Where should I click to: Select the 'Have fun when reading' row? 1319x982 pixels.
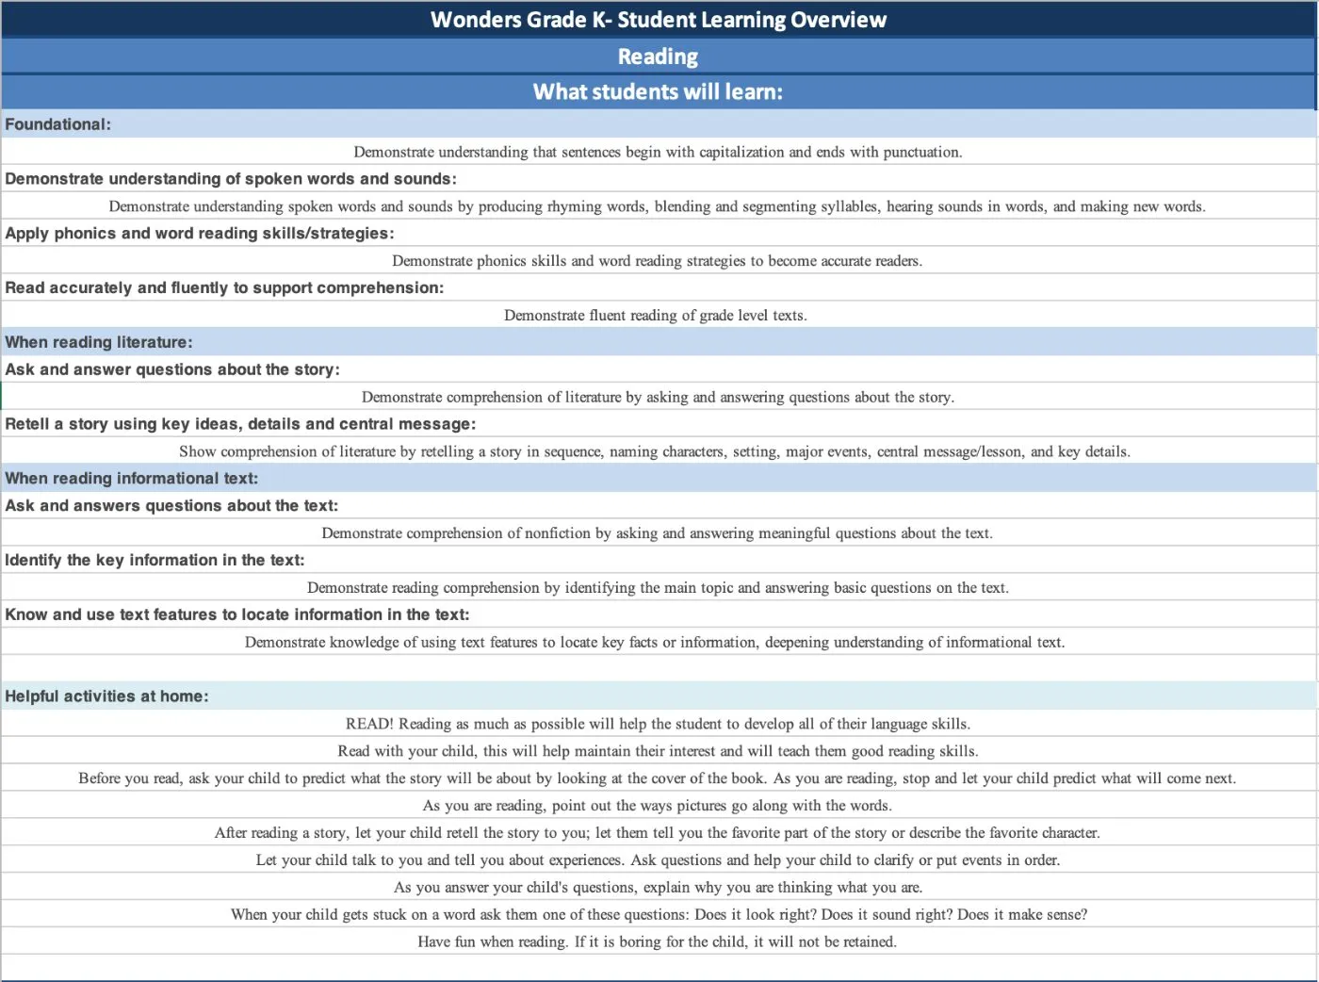659,942
